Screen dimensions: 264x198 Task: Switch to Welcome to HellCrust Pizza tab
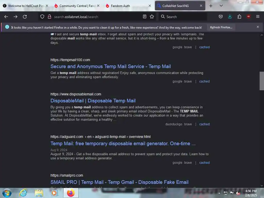[26, 6]
